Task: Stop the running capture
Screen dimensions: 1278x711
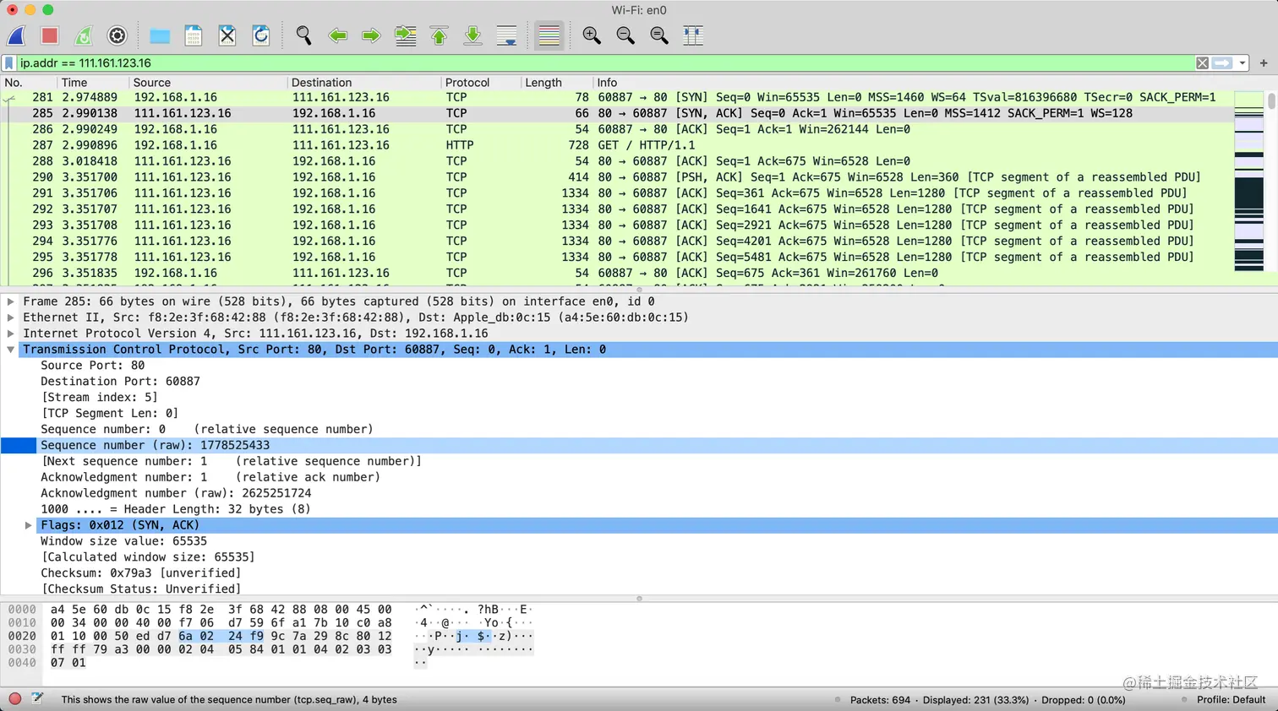Action: (x=50, y=35)
